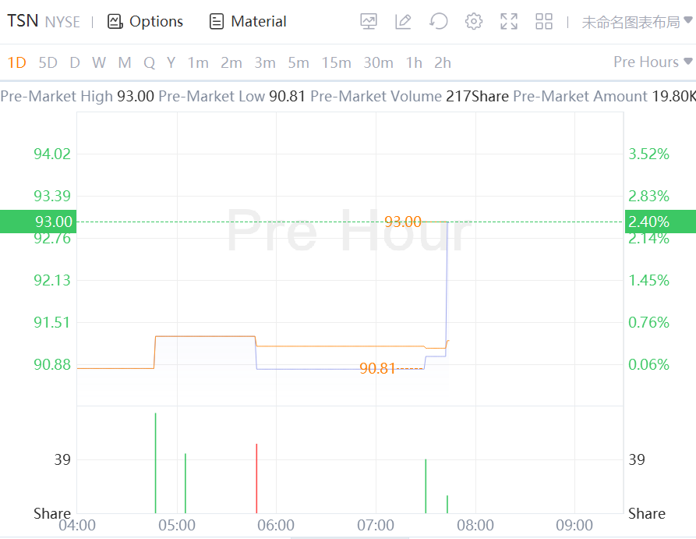Toggle fullscreen expand icon
696x539 pixels.
509,22
